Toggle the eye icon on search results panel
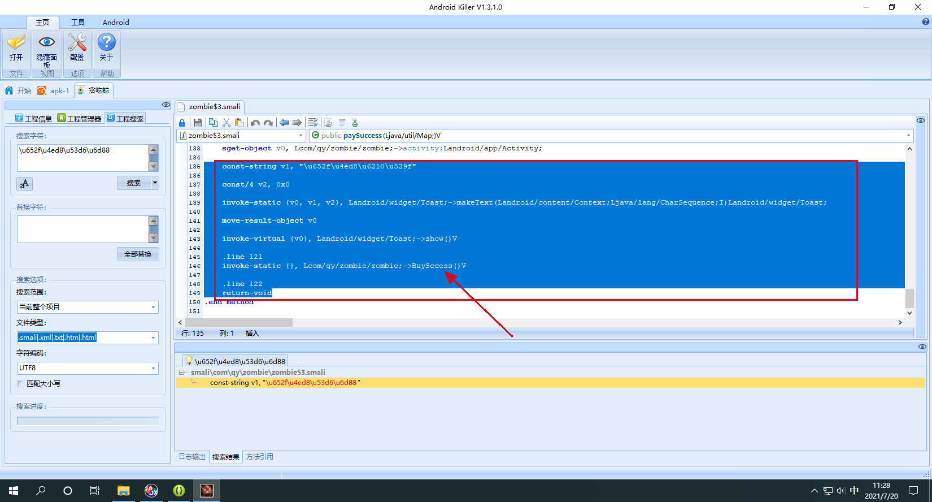 coord(922,347)
